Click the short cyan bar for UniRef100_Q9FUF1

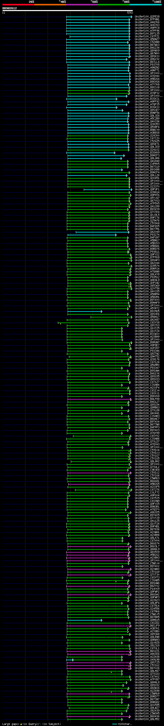[108, 189]
